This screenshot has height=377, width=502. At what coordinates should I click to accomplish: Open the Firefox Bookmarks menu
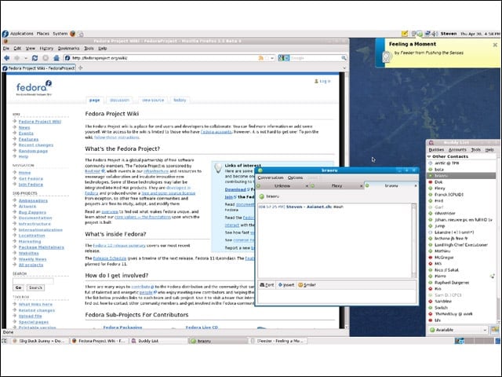(x=68, y=49)
